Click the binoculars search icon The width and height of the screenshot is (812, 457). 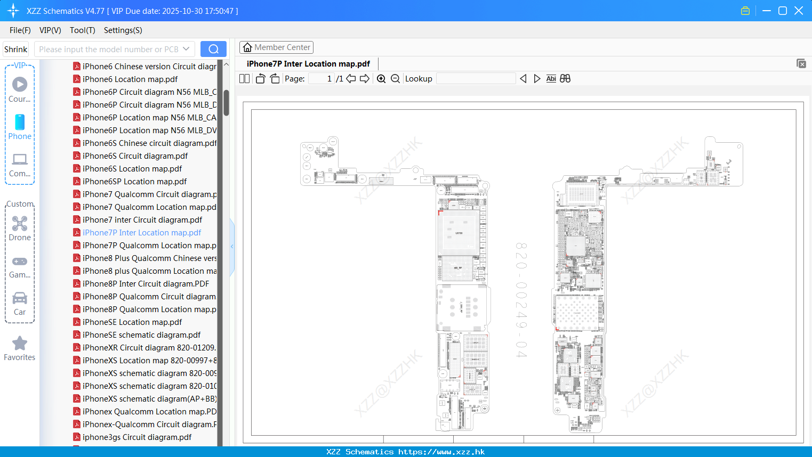click(x=565, y=79)
